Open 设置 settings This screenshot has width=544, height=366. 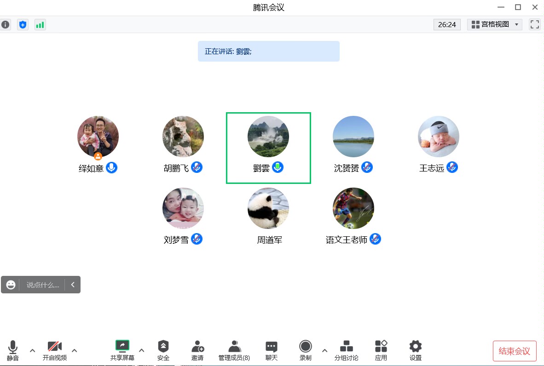tap(415, 351)
